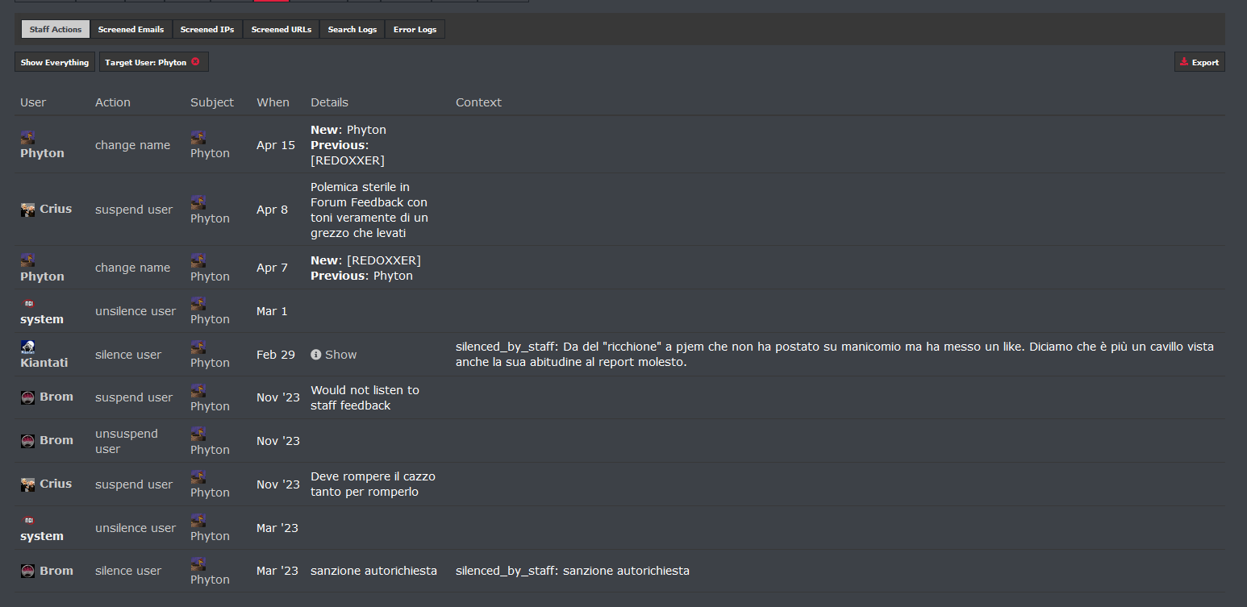The width and height of the screenshot is (1247, 607).
Task: Select the Staff Actions tab
Action: 56,29
